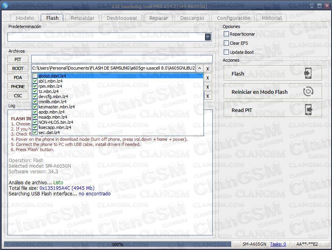
Task: Uncheck the NON-HLOS.bin.lz4 checkbox
Action: 35,122
